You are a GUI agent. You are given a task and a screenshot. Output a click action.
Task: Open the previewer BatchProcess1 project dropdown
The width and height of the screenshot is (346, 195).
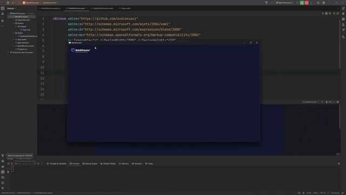point(311,102)
